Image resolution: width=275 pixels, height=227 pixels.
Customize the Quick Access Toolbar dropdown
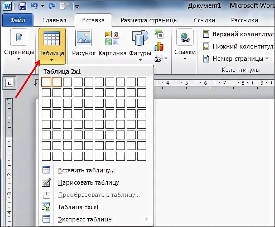pos(77,7)
